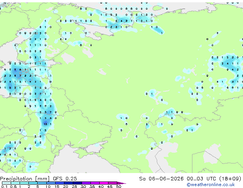Click the legend tick label '35'
This screenshot has width=243, height=188.
pos(92,186)
